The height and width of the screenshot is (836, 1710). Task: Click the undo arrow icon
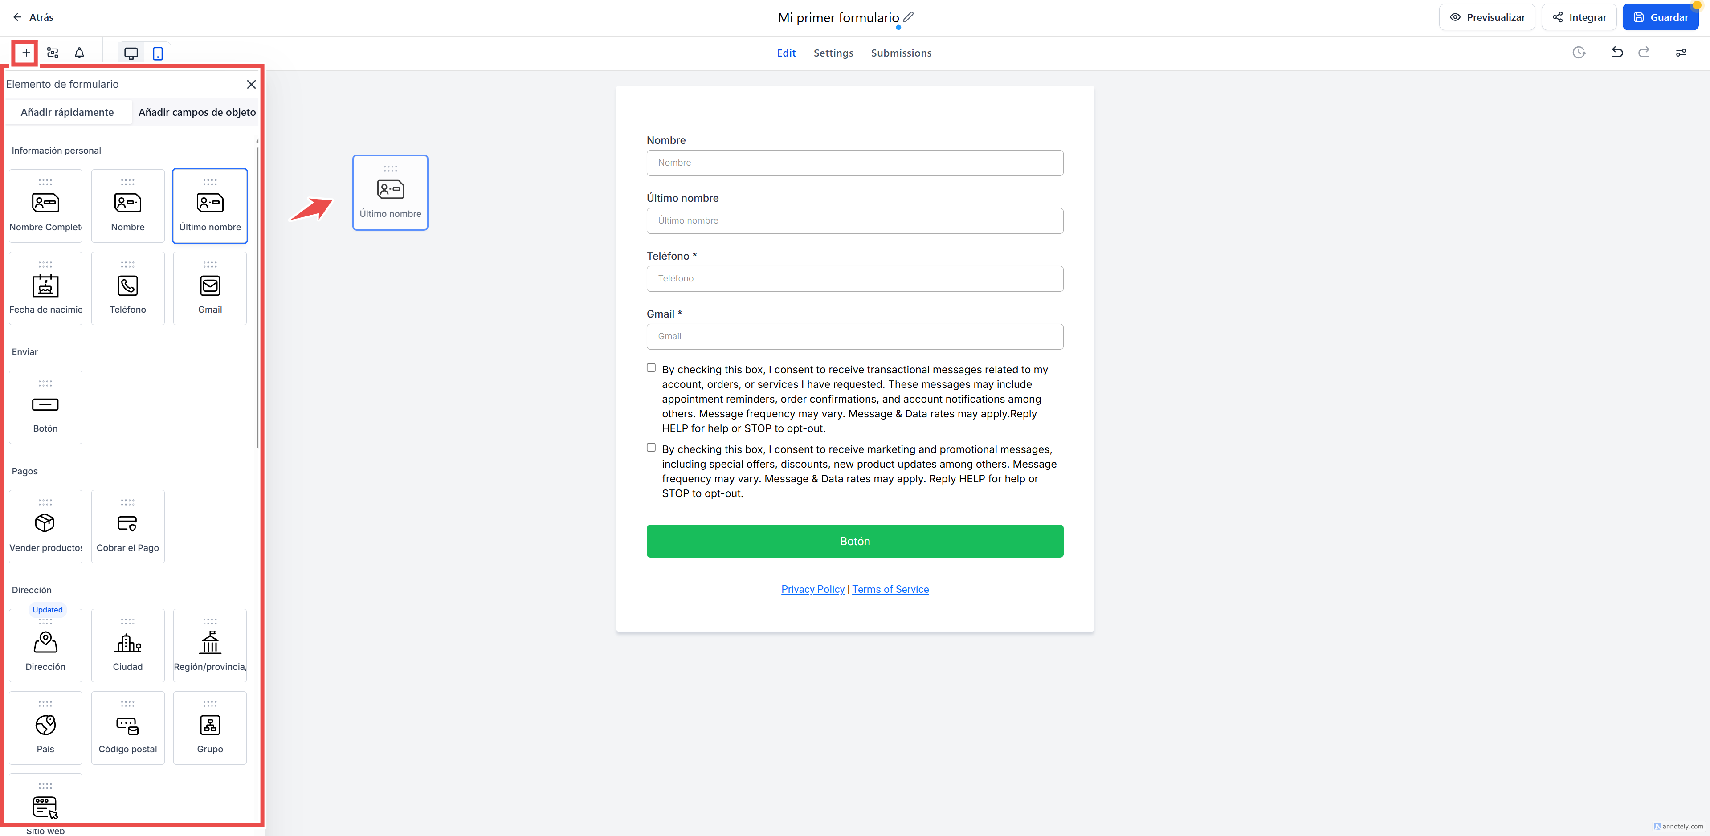pyautogui.click(x=1617, y=53)
